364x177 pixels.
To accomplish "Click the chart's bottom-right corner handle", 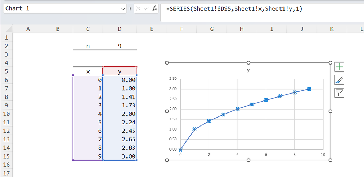I will pyautogui.click(x=330, y=160).
